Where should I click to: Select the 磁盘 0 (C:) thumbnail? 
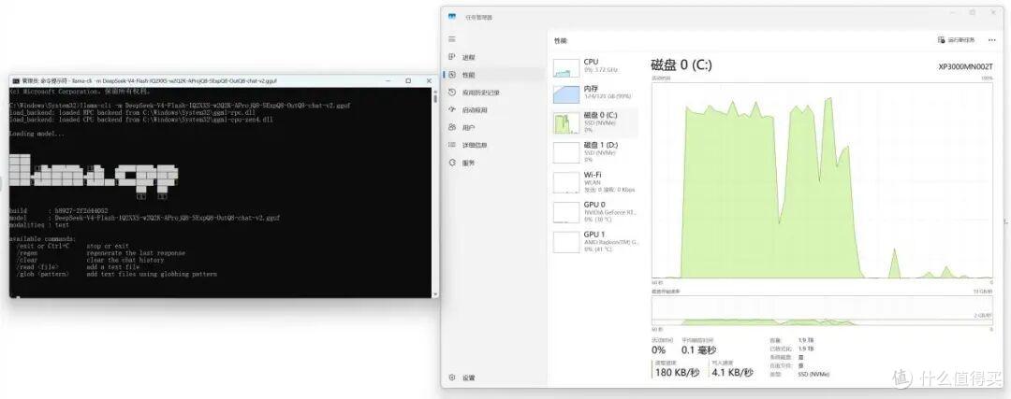(x=566, y=123)
